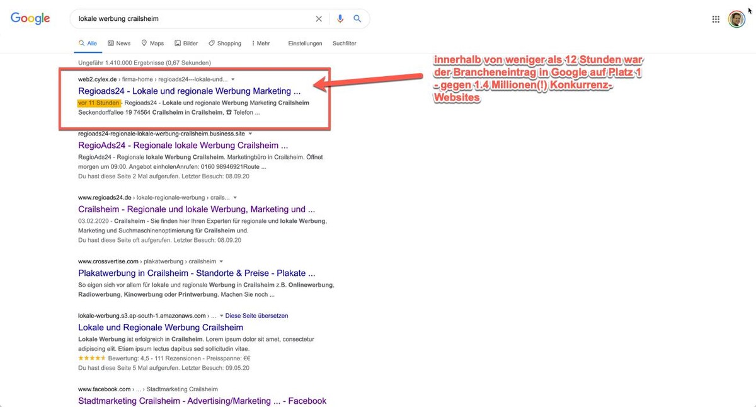The height and width of the screenshot is (407, 756).
Task: Click the microphone voice search icon
Action: [x=340, y=19]
